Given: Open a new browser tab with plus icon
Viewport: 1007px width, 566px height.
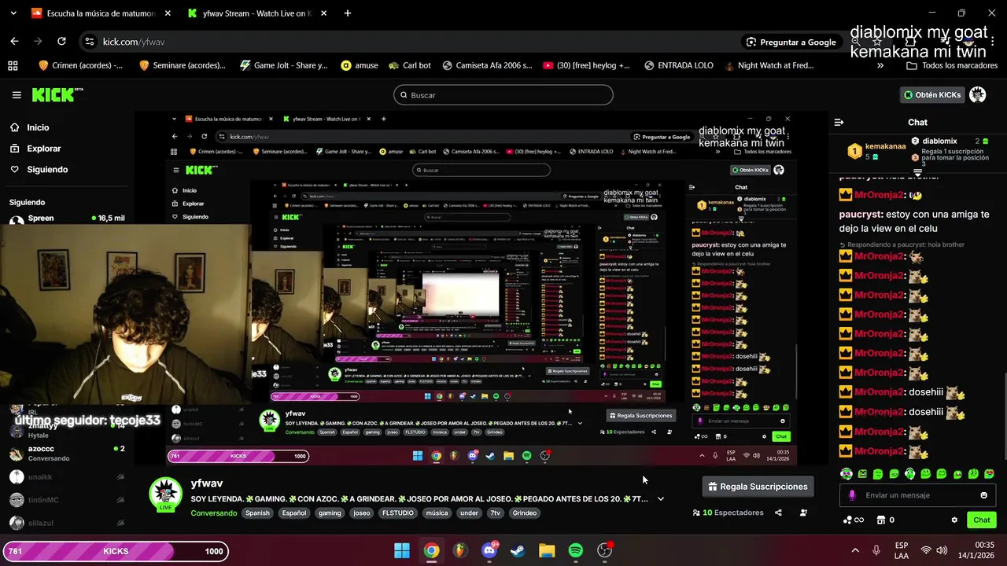Looking at the screenshot, I should click(x=348, y=13).
